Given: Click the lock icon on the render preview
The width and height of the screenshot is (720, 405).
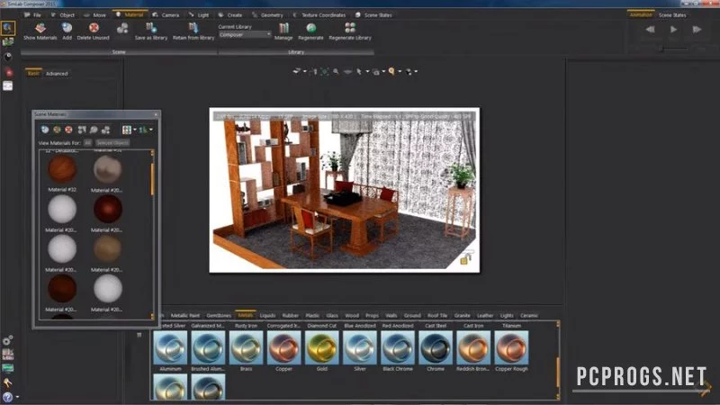Looking at the screenshot, I should pyautogui.click(x=465, y=258).
